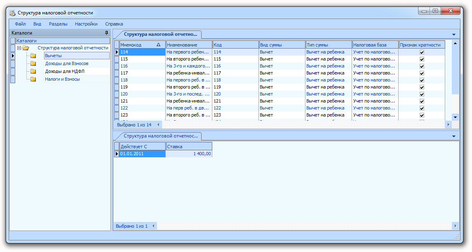Image resolution: width=472 pixels, height=252 pixels.
Task: Click the Выбрано 1 из 14 status text
Action: coord(134,125)
